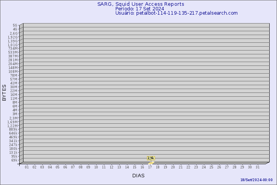
Task: Click the 41M y-axis value
Action: coord(14,83)
